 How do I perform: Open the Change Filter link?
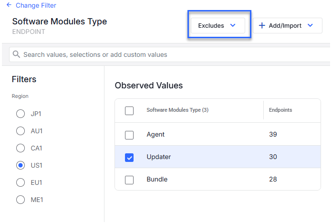tap(36, 5)
